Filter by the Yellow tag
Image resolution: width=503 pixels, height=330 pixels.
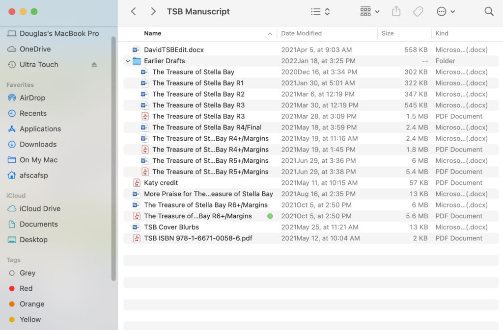25,319
